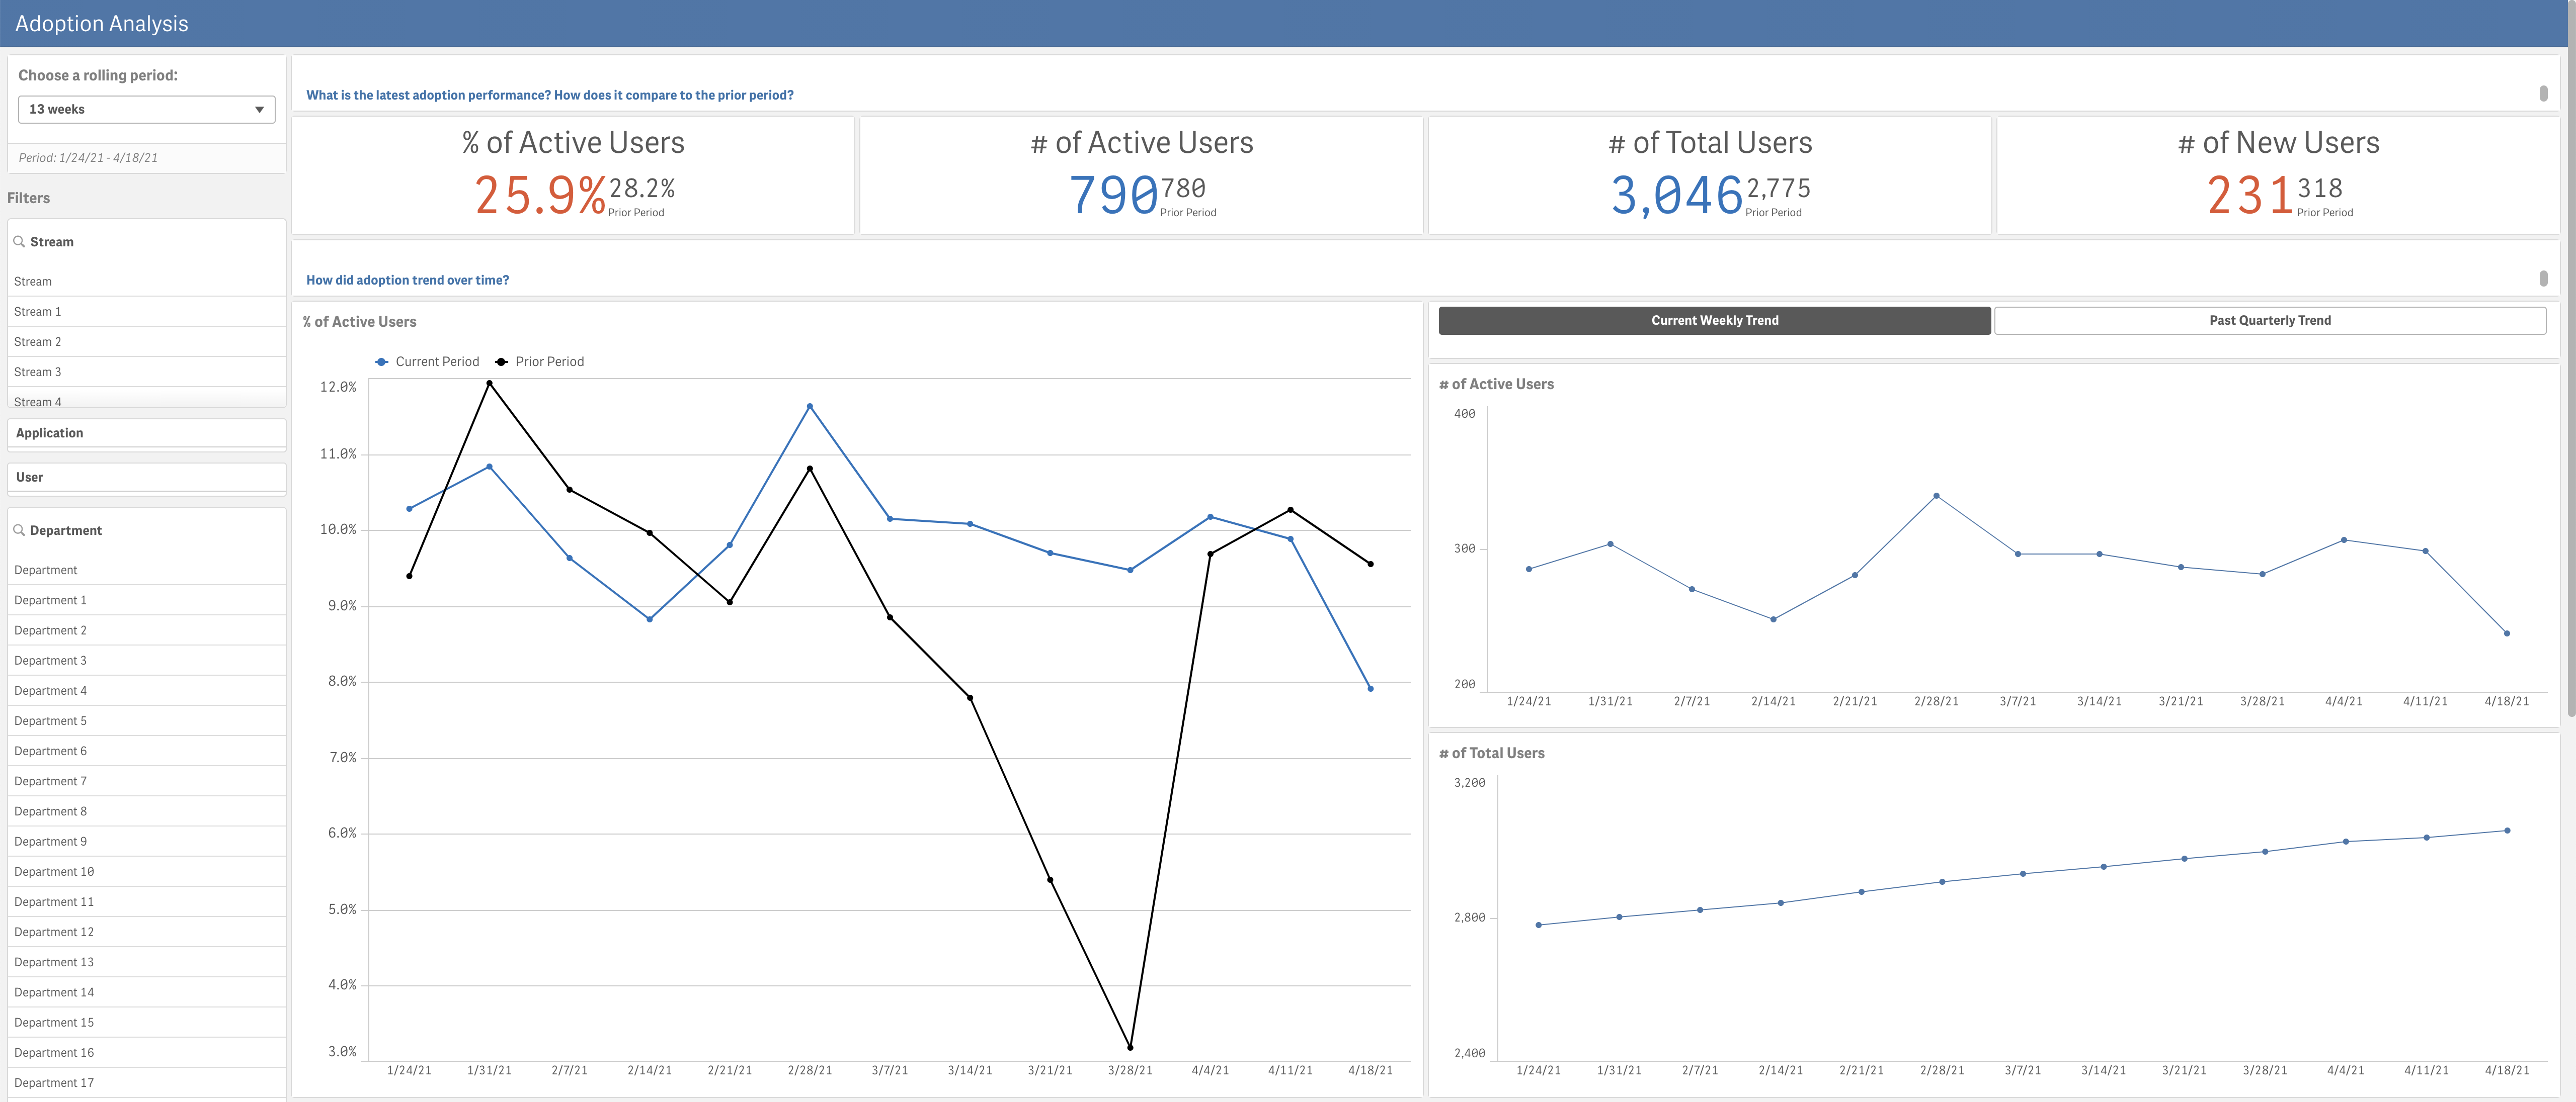Select Department 16 in the filter list
This screenshot has width=2576, height=1102.
[146, 1052]
